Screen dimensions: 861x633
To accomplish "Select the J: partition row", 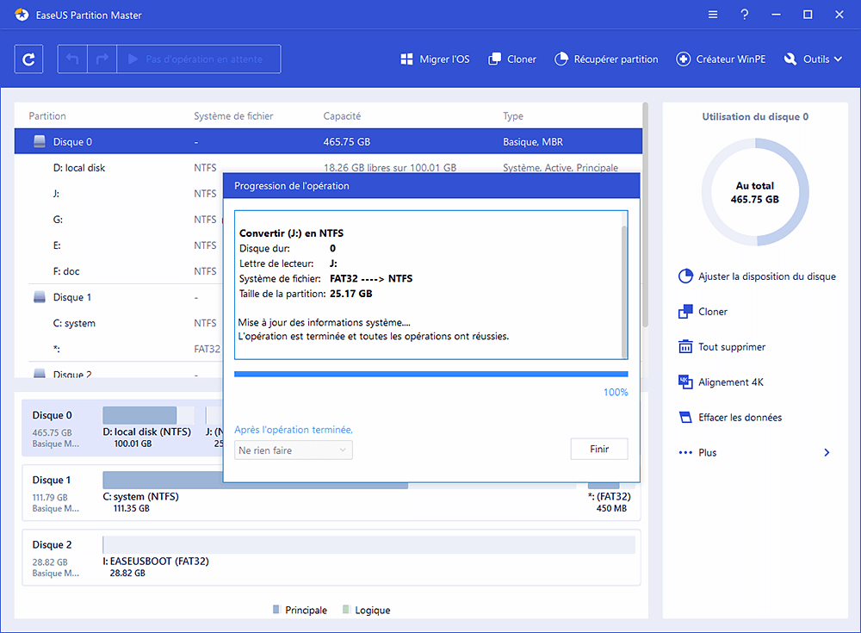I will 119,194.
